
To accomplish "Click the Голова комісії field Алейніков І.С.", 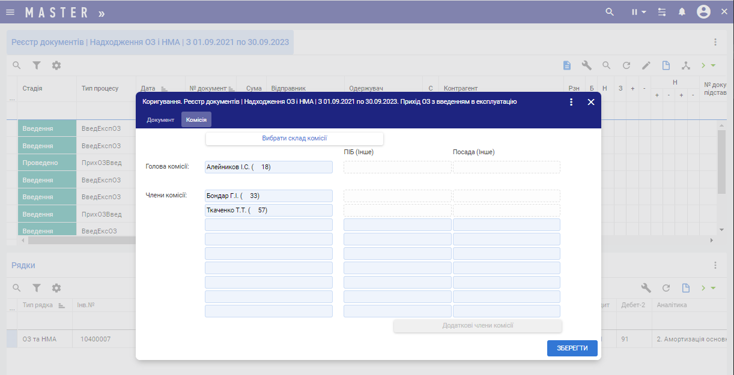I will point(268,167).
